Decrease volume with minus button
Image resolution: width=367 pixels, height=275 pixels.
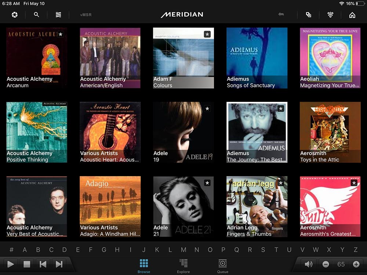[326, 264]
